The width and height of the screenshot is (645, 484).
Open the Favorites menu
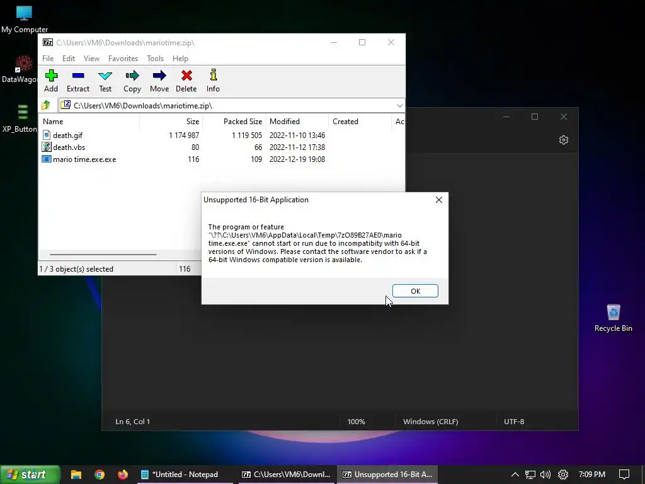click(x=123, y=59)
